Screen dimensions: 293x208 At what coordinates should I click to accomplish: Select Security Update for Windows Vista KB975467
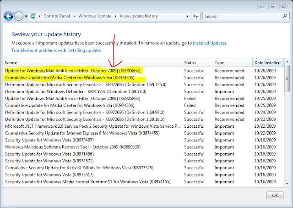pyautogui.click(x=143, y=140)
